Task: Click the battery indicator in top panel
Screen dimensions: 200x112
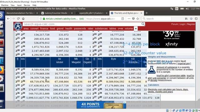Action: pyautogui.click(x=182, y=9)
